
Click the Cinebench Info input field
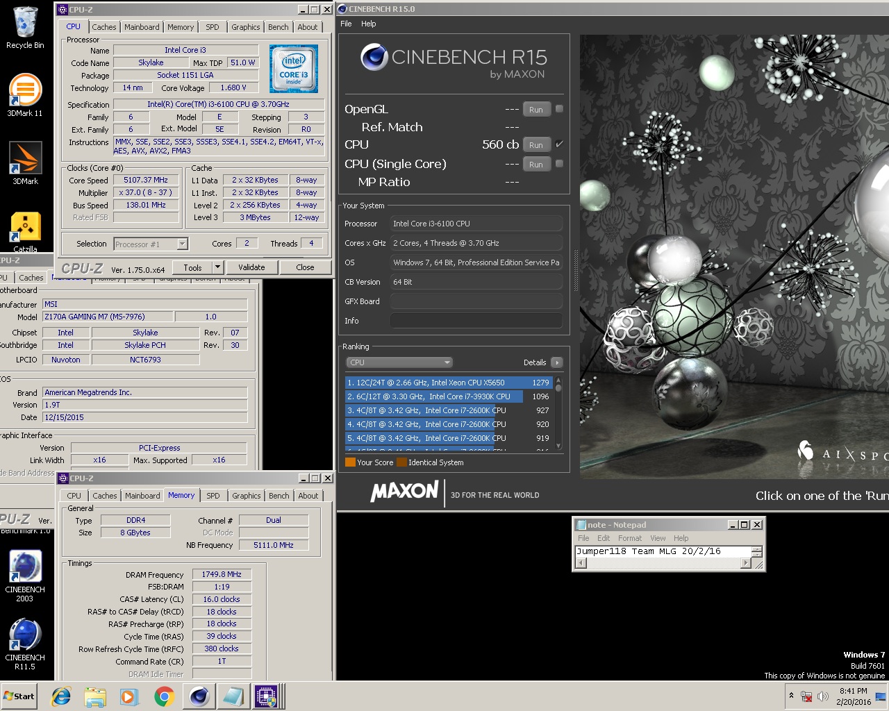click(x=476, y=321)
